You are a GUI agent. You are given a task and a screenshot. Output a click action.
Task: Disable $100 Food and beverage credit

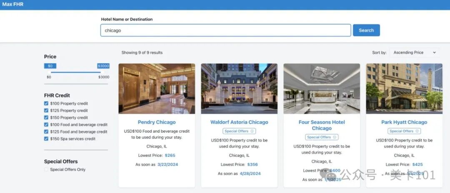point(46,125)
